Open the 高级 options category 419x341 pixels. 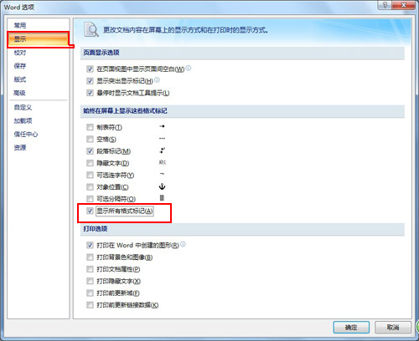[x=20, y=93]
